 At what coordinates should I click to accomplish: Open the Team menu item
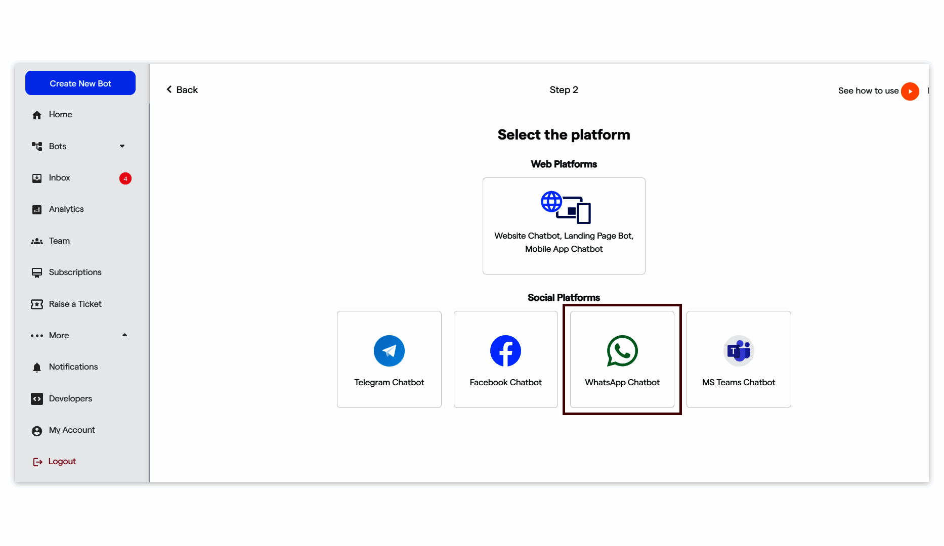59,241
